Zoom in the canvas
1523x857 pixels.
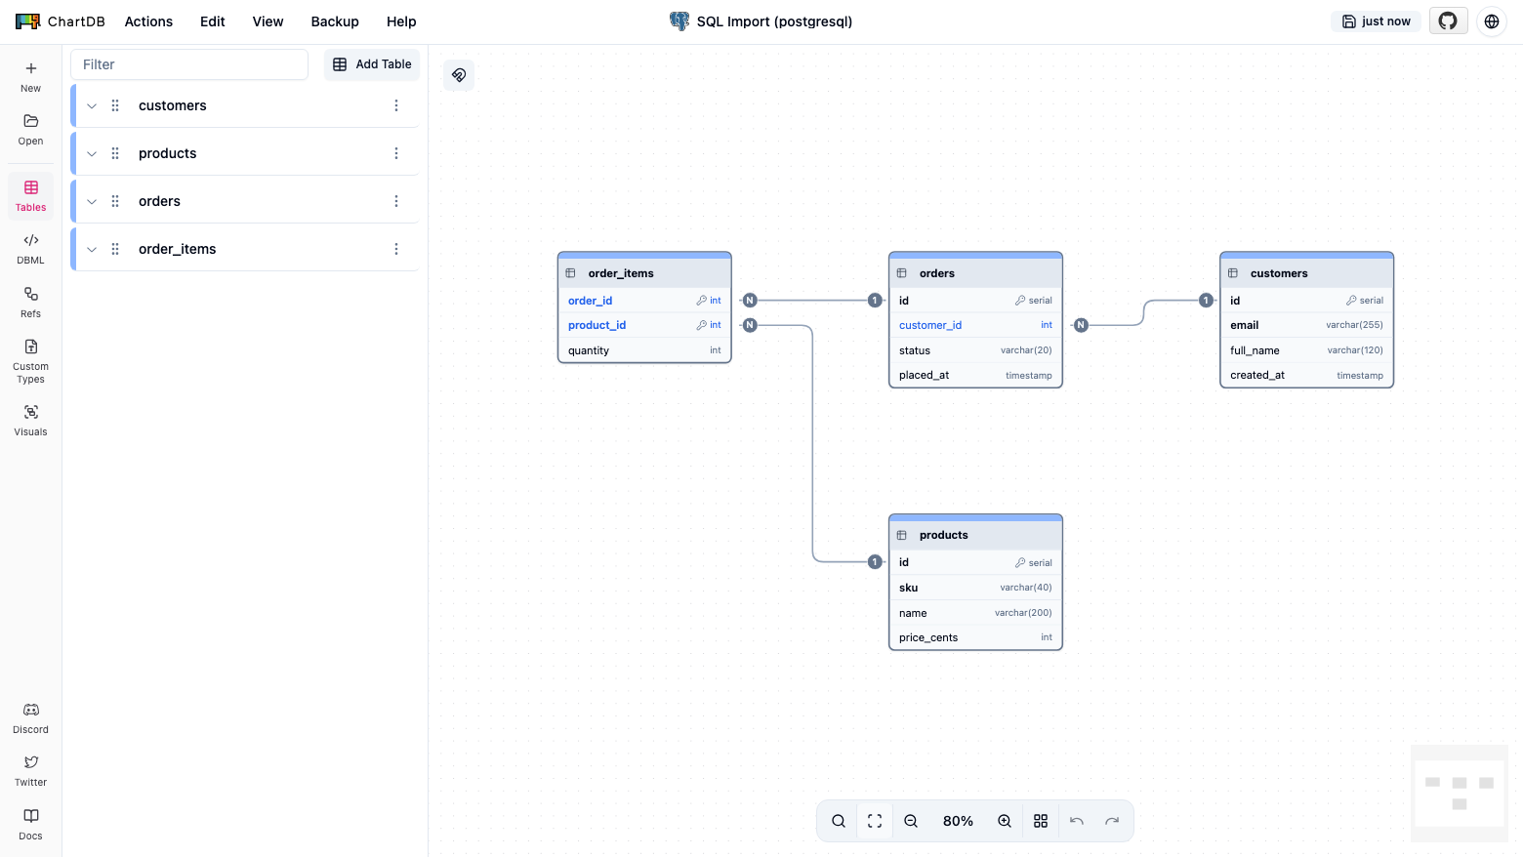tap(1005, 821)
